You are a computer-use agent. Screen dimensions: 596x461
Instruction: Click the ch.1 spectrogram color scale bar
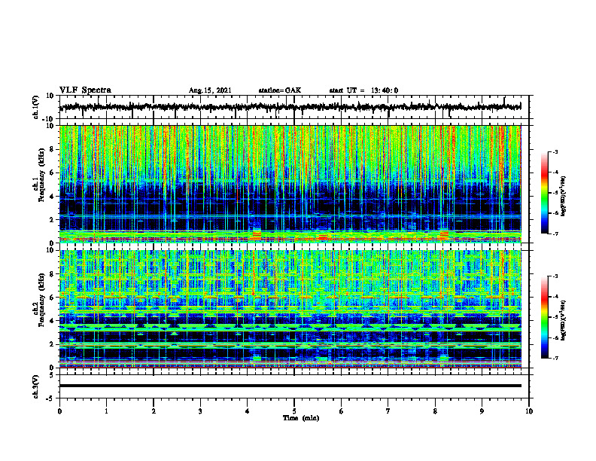(x=545, y=193)
